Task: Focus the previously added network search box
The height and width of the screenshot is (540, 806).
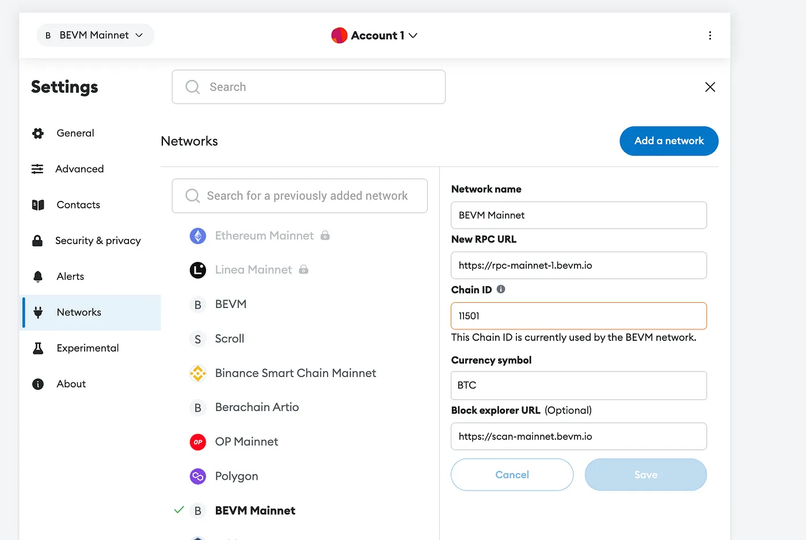Action: (299, 196)
